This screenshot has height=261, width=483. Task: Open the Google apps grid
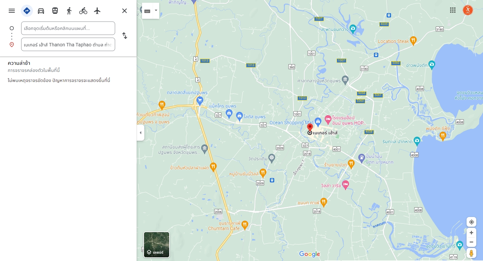pos(453,10)
